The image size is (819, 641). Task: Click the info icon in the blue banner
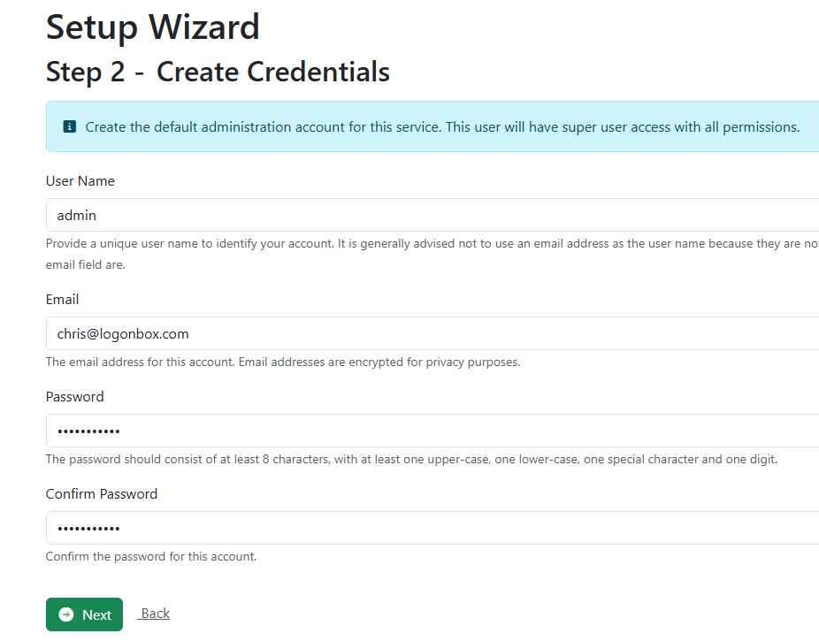pyautogui.click(x=70, y=126)
